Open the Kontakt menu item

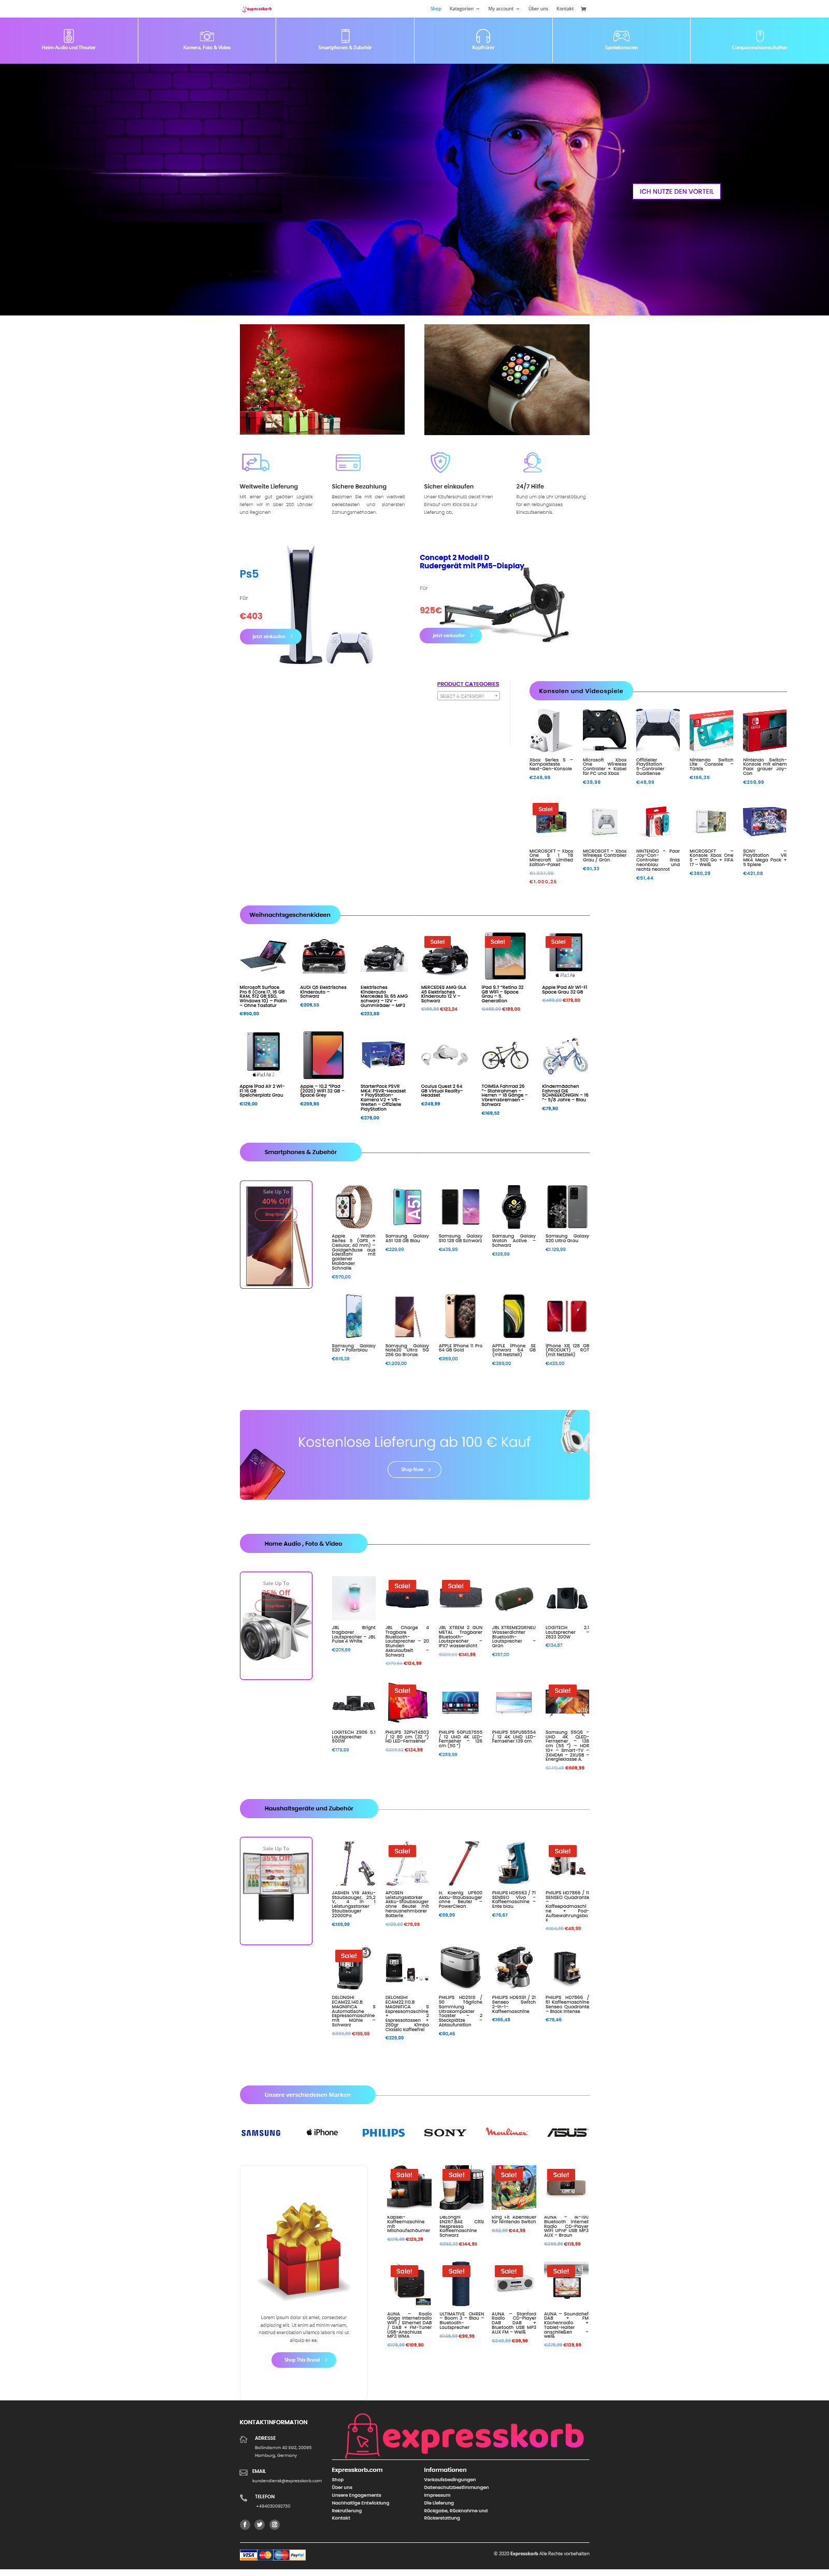[565, 9]
